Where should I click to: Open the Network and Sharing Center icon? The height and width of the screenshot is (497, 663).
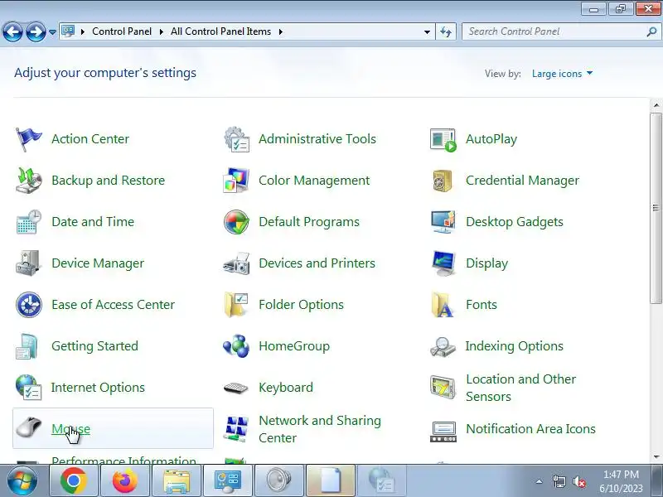click(x=236, y=429)
